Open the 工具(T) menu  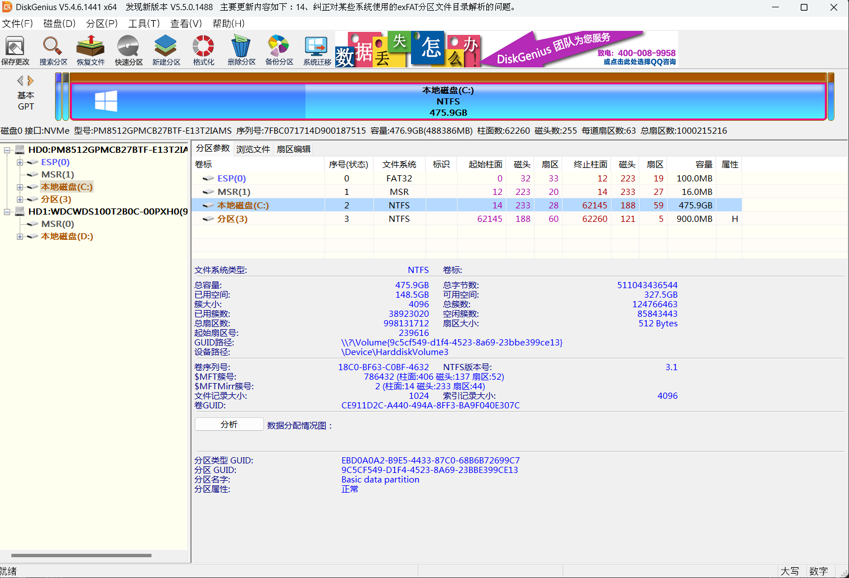coord(144,24)
